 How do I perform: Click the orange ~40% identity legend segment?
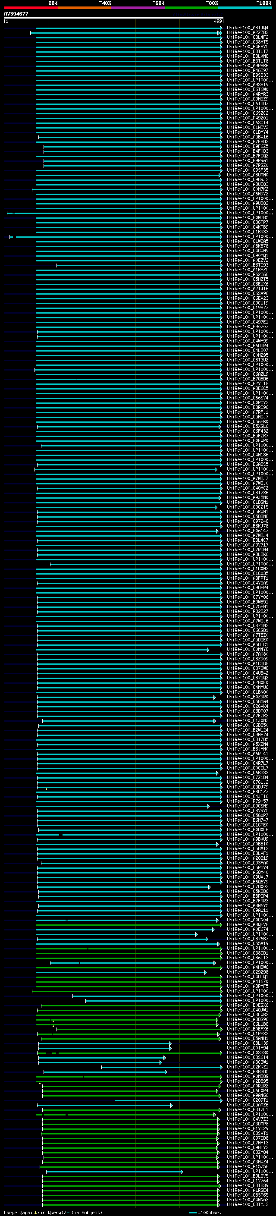pyautogui.click(x=85, y=8)
